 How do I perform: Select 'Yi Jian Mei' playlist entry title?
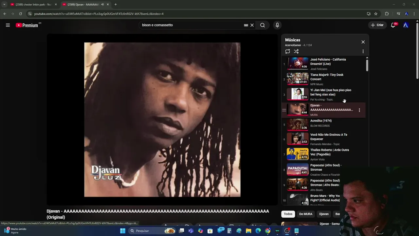pos(331,92)
